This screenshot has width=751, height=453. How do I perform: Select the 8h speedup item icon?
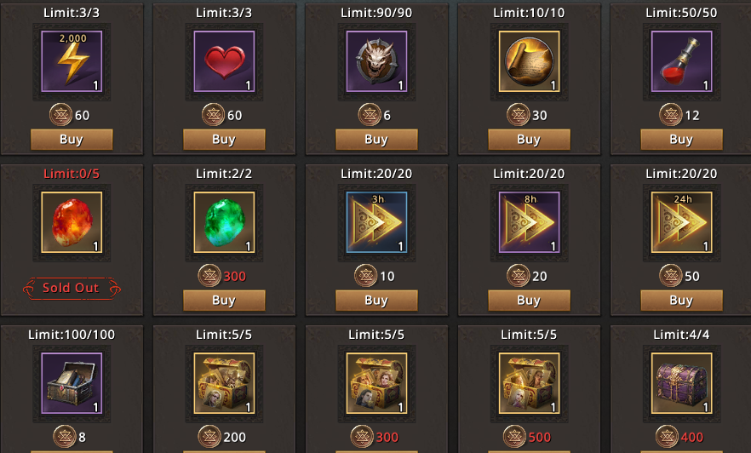[530, 222]
